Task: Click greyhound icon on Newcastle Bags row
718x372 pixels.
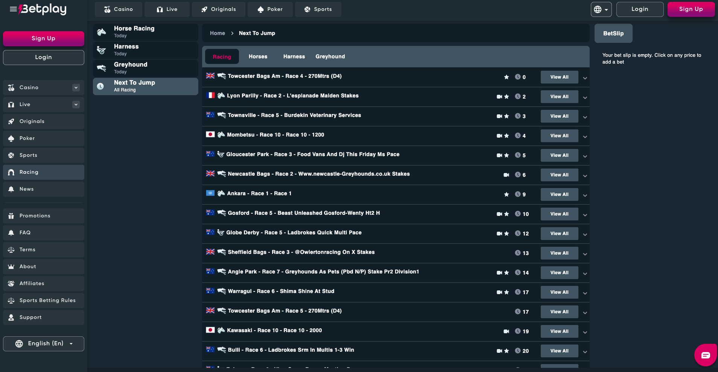Action: pos(222,174)
